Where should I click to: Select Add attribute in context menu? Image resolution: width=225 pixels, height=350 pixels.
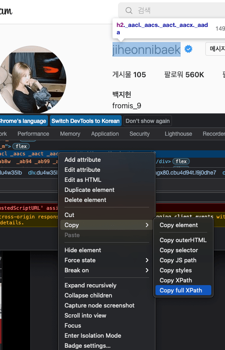(107, 159)
